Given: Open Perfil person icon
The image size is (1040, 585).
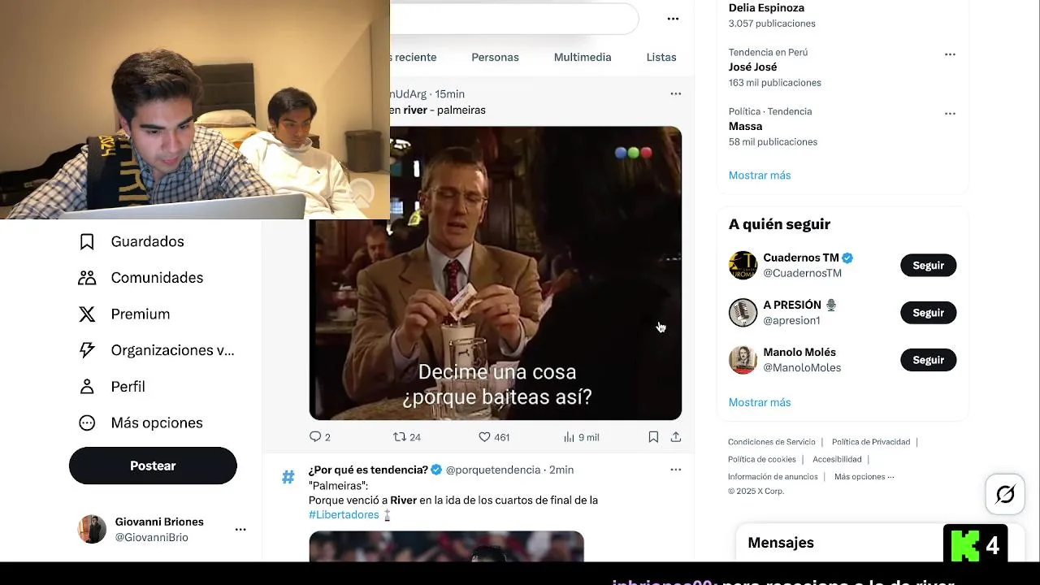Looking at the screenshot, I should [87, 387].
